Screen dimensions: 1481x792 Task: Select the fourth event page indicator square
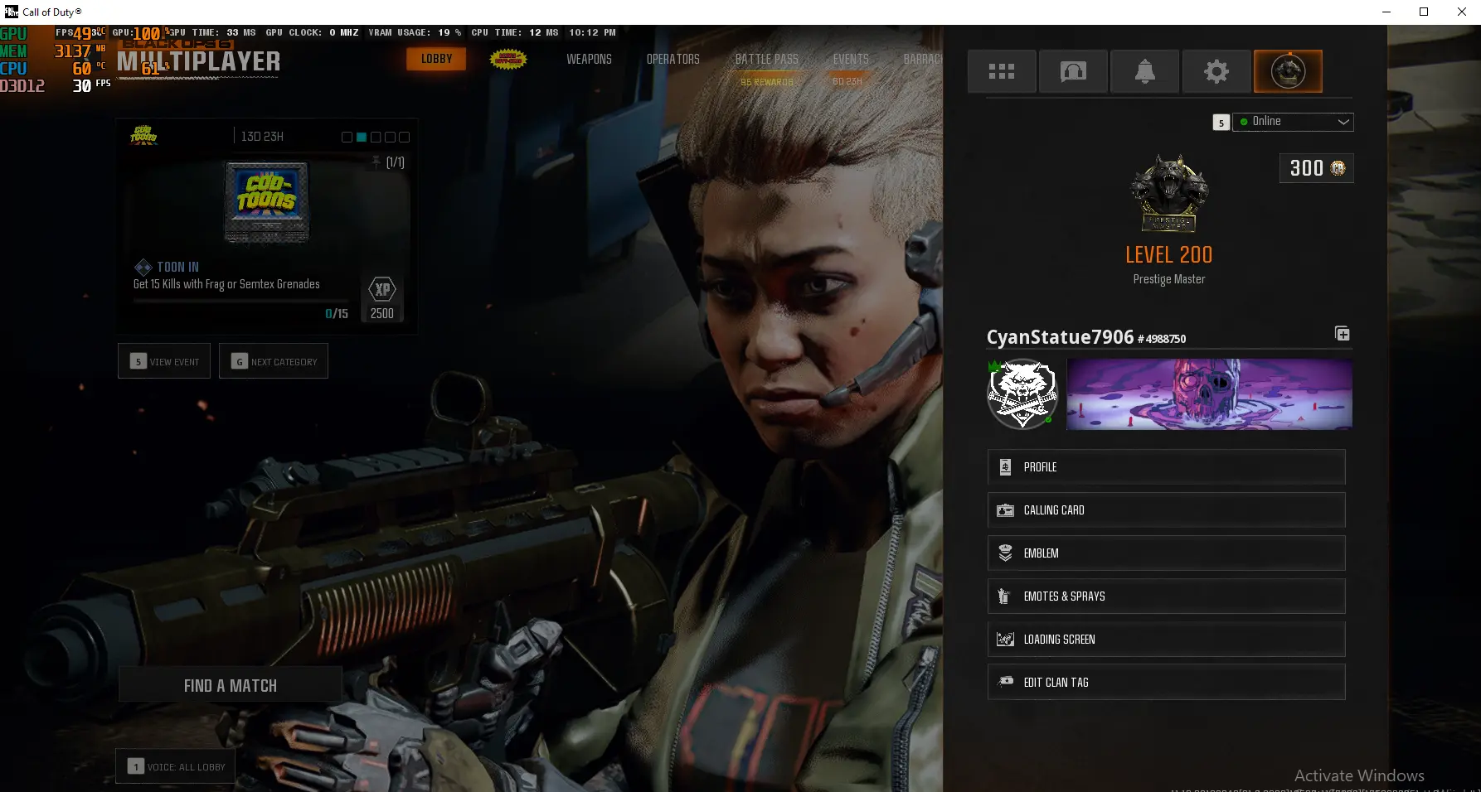point(390,137)
